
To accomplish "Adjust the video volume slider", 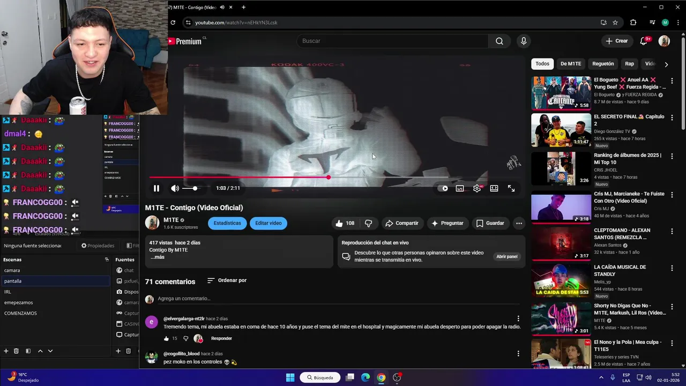I will (190, 188).
